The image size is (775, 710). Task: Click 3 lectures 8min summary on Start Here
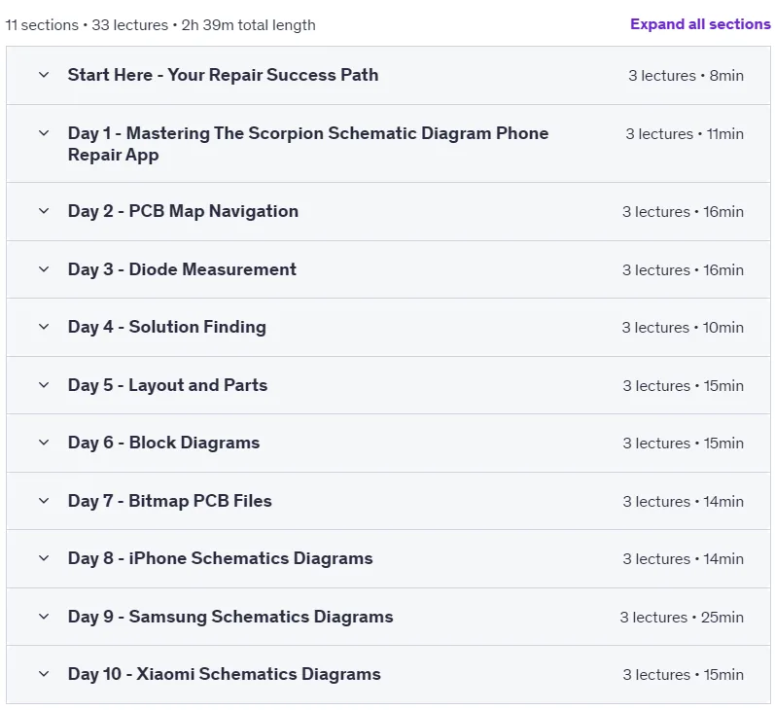pyautogui.click(x=686, y=76)
